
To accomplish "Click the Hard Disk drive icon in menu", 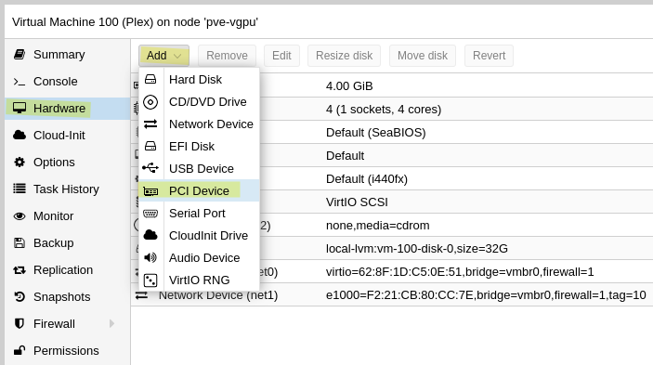I will pyautogui.click(x=150, y=80).
